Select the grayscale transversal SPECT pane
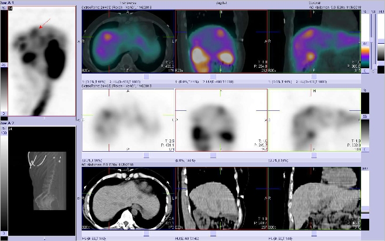This screenshot has height=241, width=385. [128, 120]
